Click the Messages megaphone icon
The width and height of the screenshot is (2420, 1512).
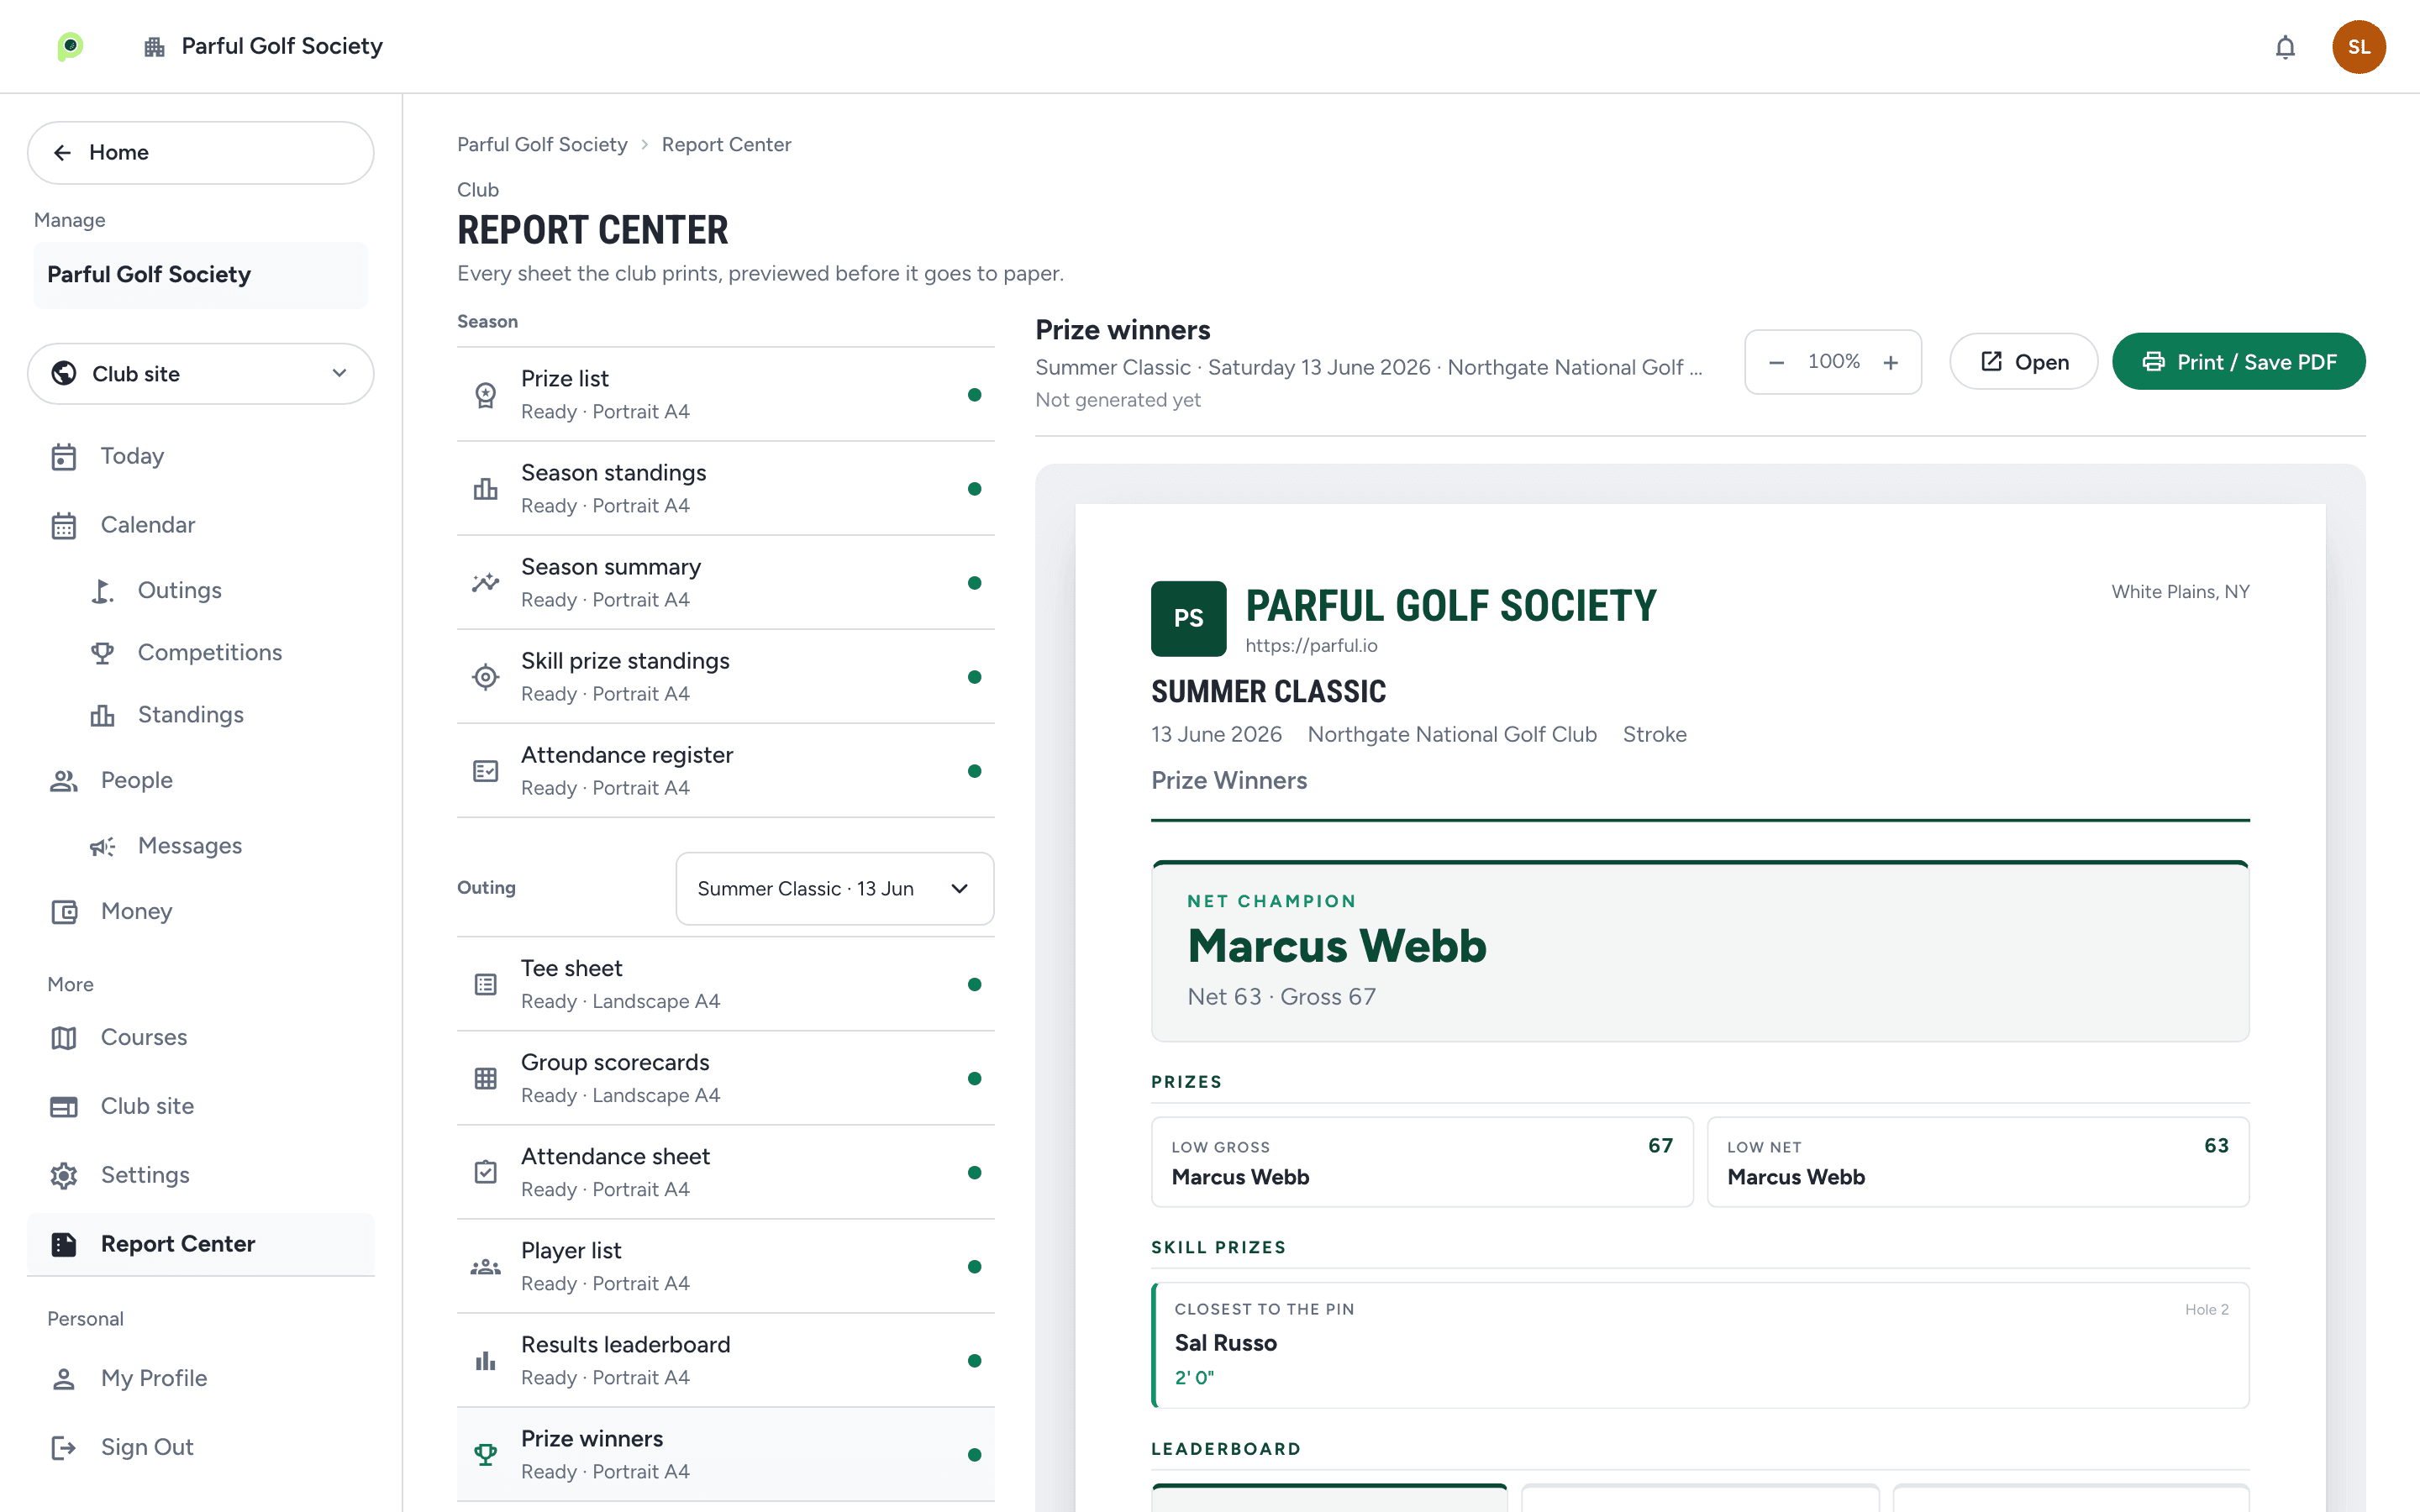102,846
